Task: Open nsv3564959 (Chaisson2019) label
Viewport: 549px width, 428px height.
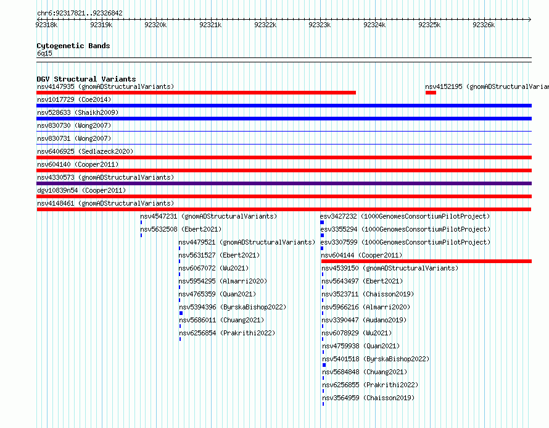Action: (368, 398)
